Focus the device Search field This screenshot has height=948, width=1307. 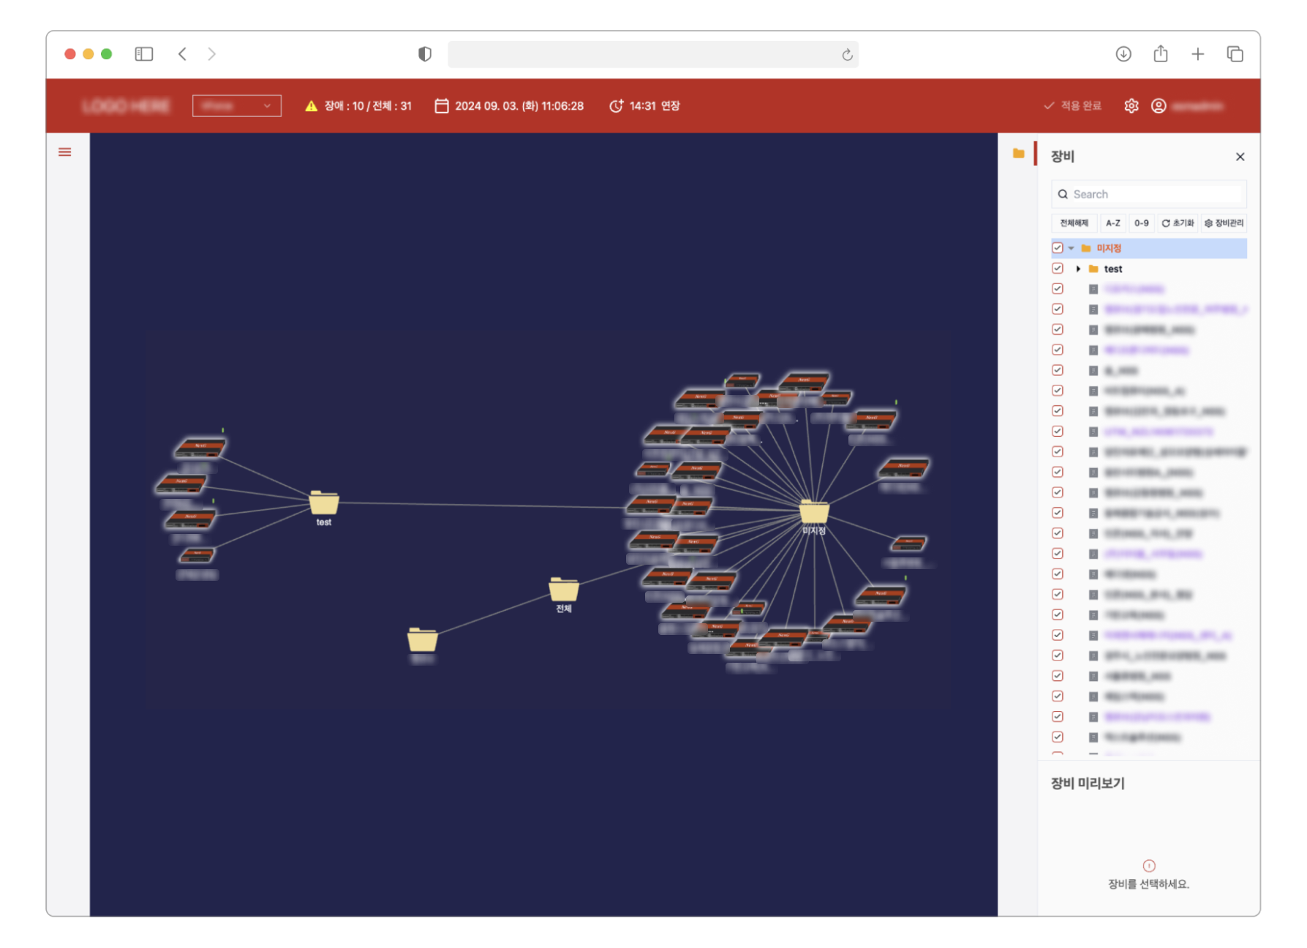click(x=1149, y=195)
